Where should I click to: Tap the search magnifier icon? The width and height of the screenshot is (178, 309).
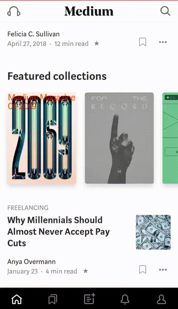pos(165,11)
